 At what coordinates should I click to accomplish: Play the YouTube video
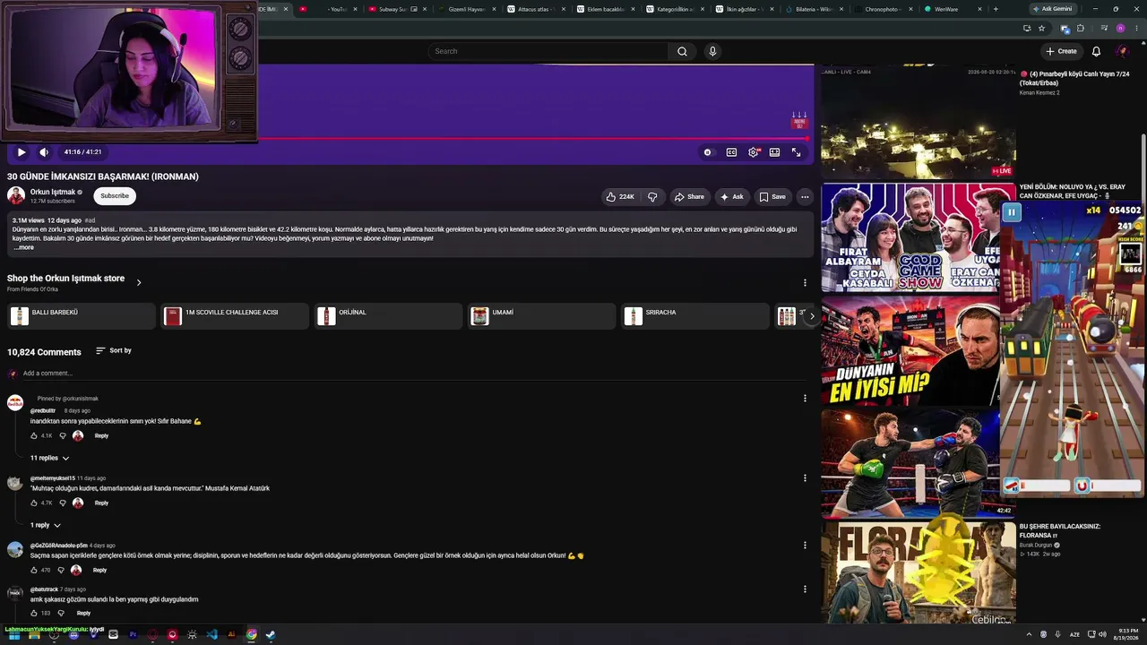click(22, 152)
